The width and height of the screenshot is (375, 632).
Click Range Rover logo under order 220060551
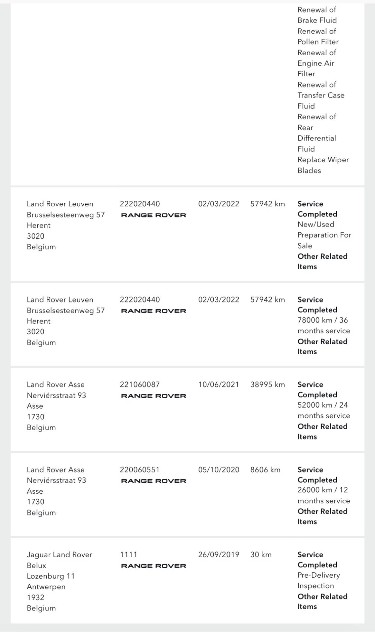tap(153, 481)
